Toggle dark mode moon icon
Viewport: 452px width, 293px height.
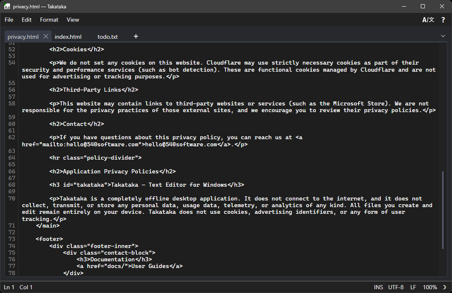coord(444,287)
